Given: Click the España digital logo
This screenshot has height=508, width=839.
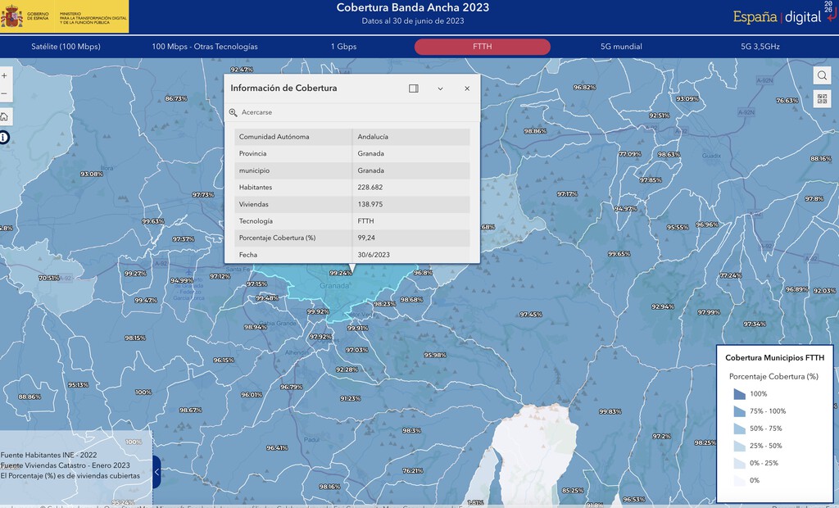Looking at the screenshot, I should 782,16.
